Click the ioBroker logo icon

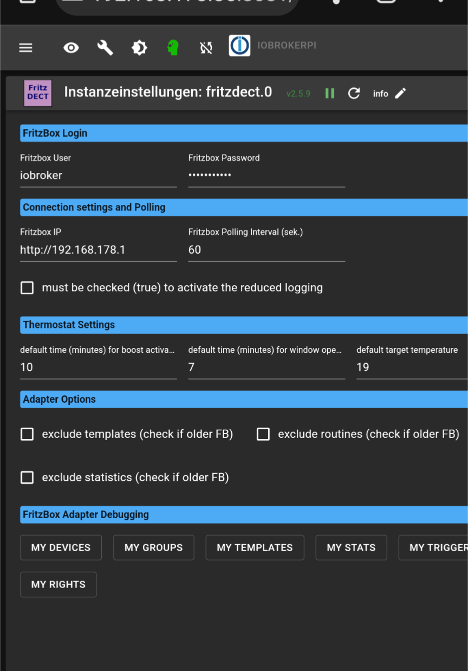tap(239, 46)
